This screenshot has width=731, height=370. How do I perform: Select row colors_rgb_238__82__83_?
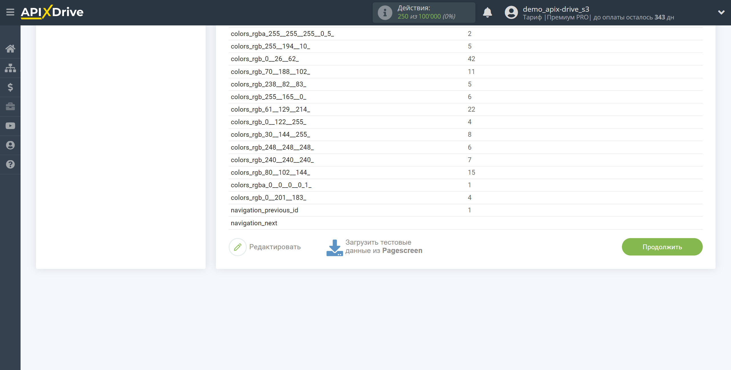[x=465, y=84]
